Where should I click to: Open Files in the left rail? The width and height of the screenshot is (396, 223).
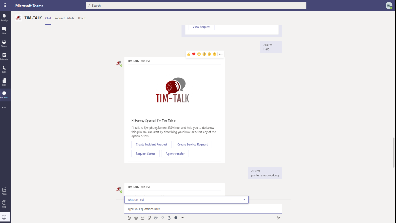[4, 82]
